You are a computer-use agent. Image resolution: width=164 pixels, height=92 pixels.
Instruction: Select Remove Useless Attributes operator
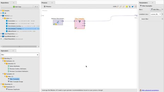click(x=18, y=69)
